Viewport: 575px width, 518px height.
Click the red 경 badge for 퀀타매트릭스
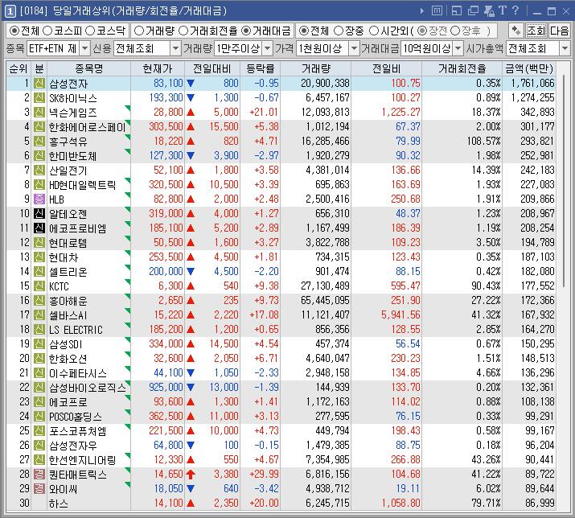pyautogui.click(x=39, y=474)
